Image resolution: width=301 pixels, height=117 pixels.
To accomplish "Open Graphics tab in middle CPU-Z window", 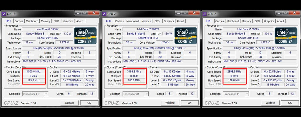I will pyautogui.click(x=169, y=21).
